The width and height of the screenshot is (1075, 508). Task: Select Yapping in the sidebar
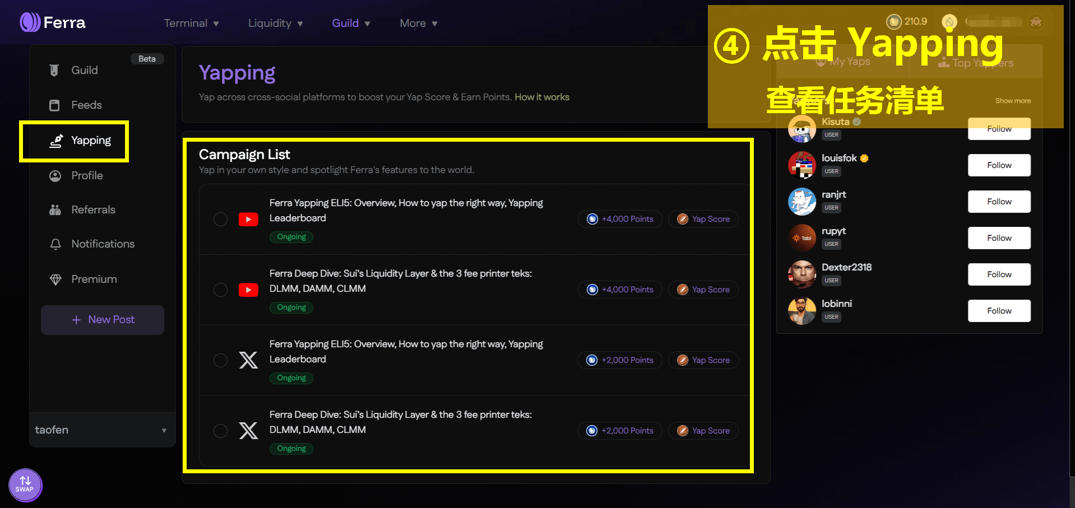(80, 141)
